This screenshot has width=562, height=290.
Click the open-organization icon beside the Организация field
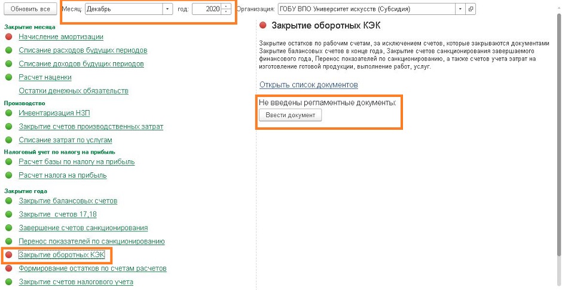471,9
